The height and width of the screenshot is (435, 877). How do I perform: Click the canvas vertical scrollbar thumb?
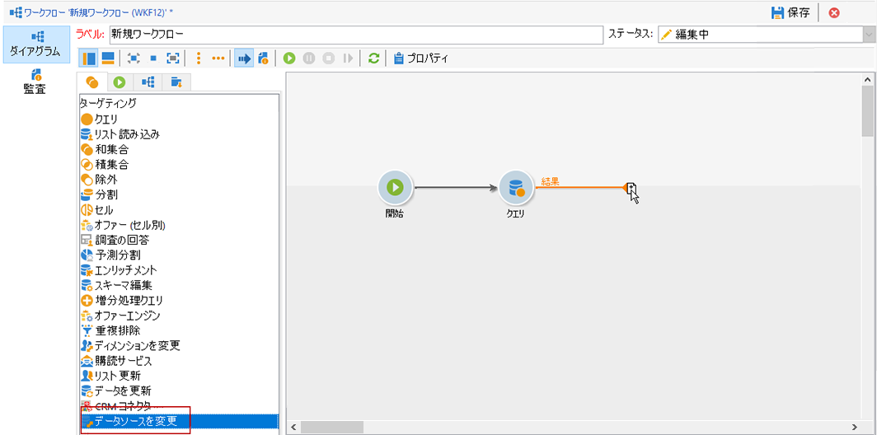[867, 111]
